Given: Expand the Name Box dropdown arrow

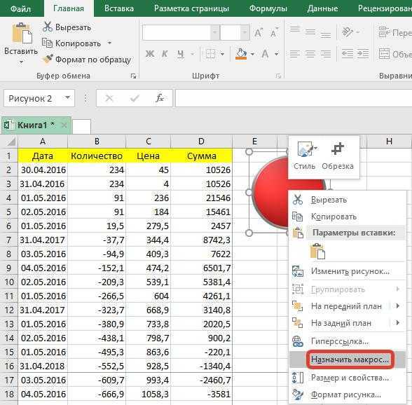Looking at the screenshot, I should (67, 98).
